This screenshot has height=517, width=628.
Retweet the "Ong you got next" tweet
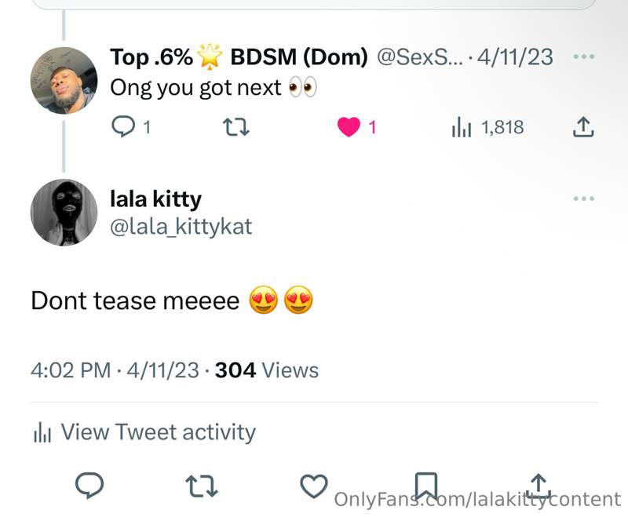coord(236,127)
